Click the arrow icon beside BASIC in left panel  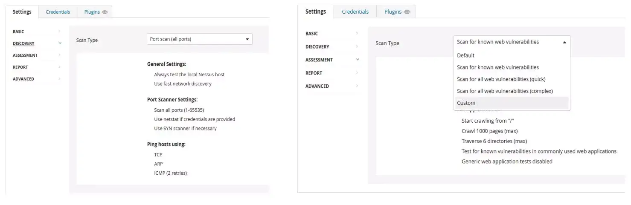(x=59, y=32)
